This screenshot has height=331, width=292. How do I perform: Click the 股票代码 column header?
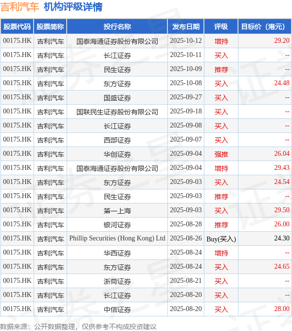pos(17,27)
